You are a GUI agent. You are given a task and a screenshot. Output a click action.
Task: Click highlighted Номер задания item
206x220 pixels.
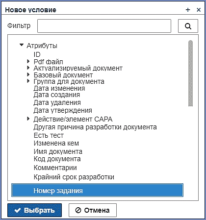pyautogui.click(x=97, y=190)
